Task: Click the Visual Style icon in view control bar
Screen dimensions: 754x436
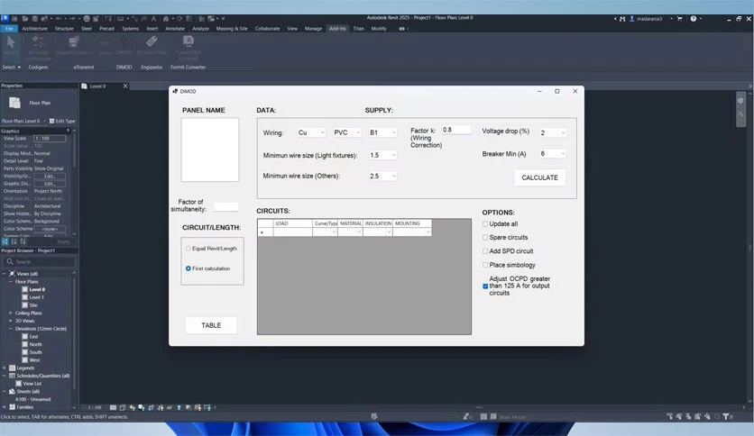Action: pyautogui.click(x=122, y=407)
